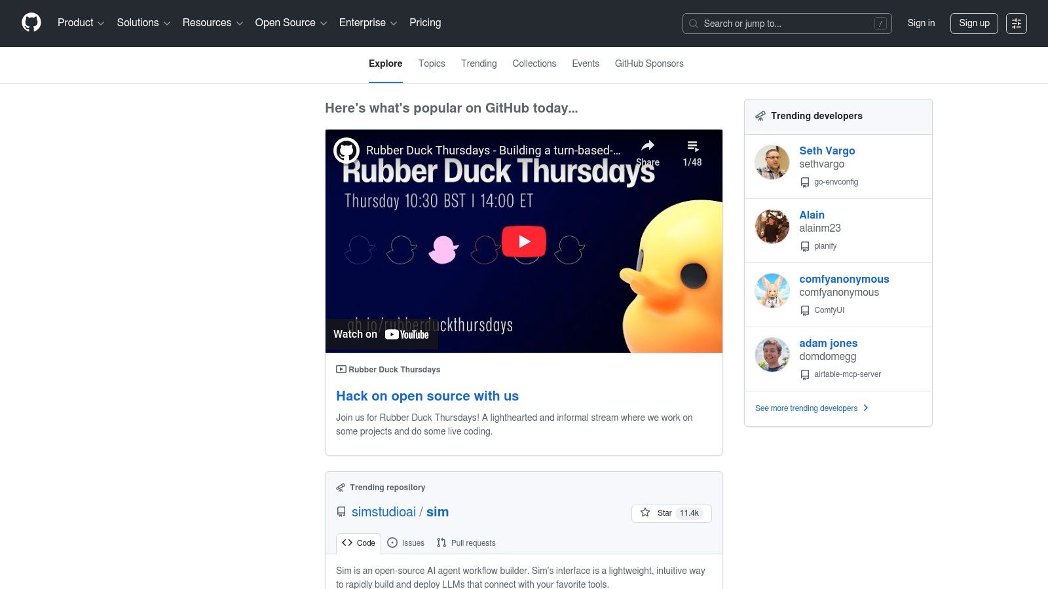Viewport: 1048px width, 589px height.
Task: Play the Rubber Duck Thursdays video
Action: coord(524,241)
